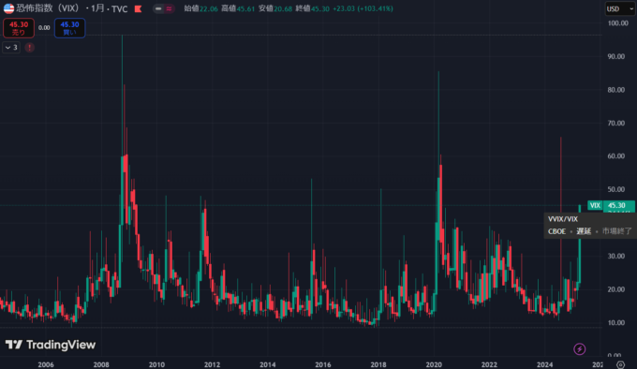
Task: Click the US flag symbol icon
Action: pos(8,8)
